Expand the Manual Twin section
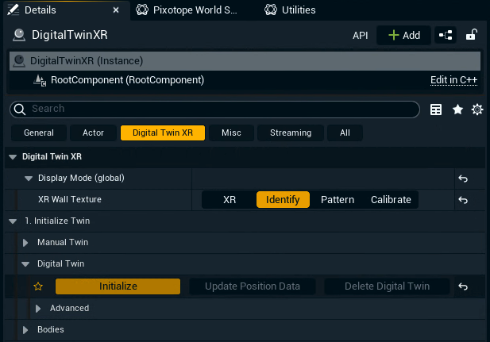The image size is (490, 342). pyautogui.click(x=26, y=242)
